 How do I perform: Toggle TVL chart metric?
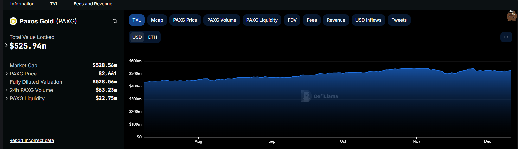[x=137, y=20]
